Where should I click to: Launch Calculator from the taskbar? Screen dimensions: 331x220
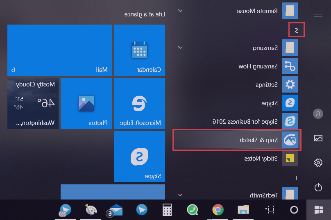(x=167, y=210)
